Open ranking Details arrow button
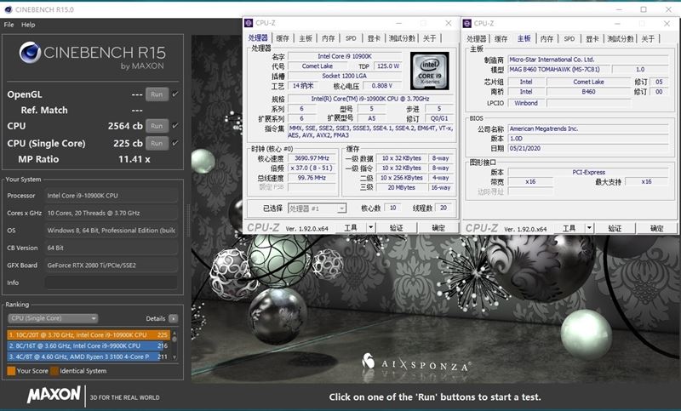681x411 pixels. pos(173,318)
